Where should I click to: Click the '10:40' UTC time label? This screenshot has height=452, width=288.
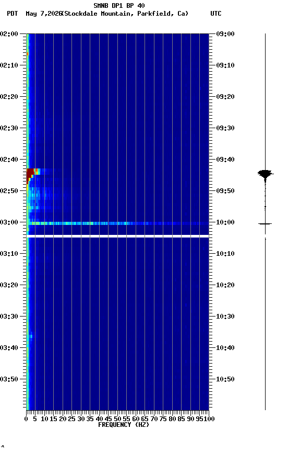pos(225,348)
